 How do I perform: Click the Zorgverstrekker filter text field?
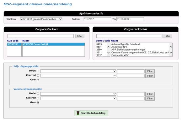pyautogui.click(x=40, y=36)
